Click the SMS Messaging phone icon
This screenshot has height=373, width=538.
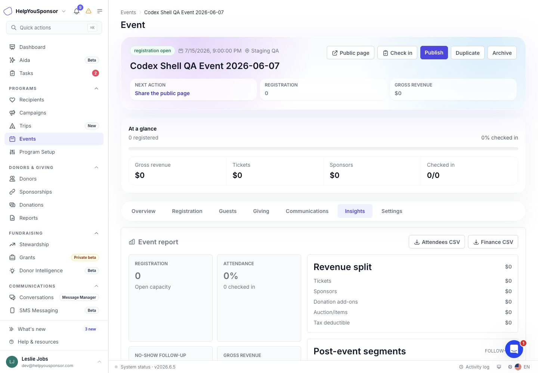(12, 310)
